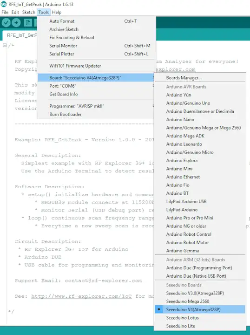Select Arduino Due (Programming Port)
250x335 pixels.
(x=200, y=268)
